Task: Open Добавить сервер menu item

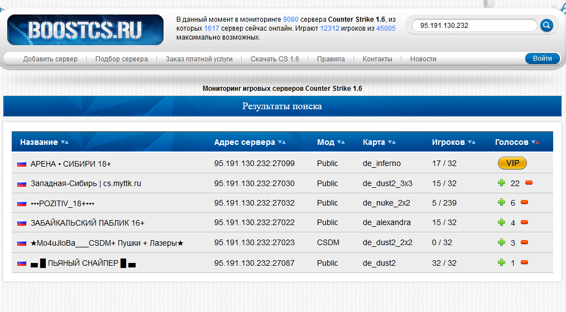Action: point(50,58)
